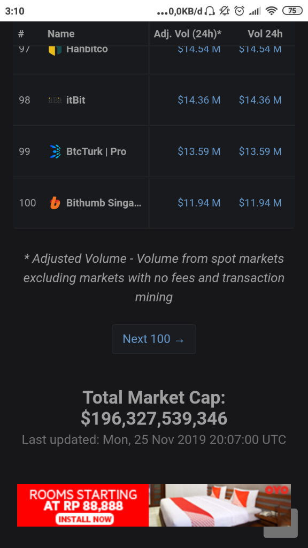Sort by the Name column header
The image size is (308, 548).
[60, 33]
